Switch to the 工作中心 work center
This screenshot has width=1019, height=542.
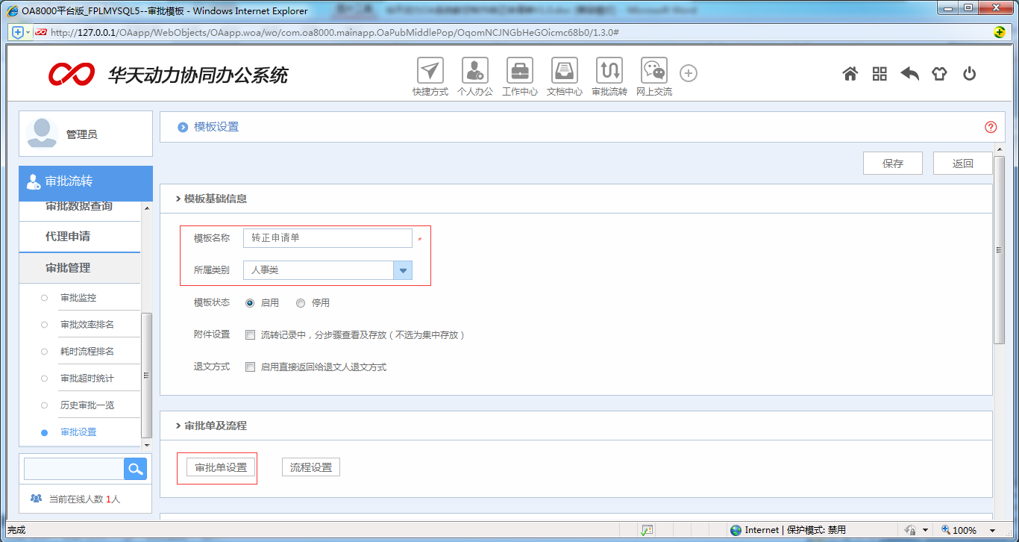click(x=519, y=72)
